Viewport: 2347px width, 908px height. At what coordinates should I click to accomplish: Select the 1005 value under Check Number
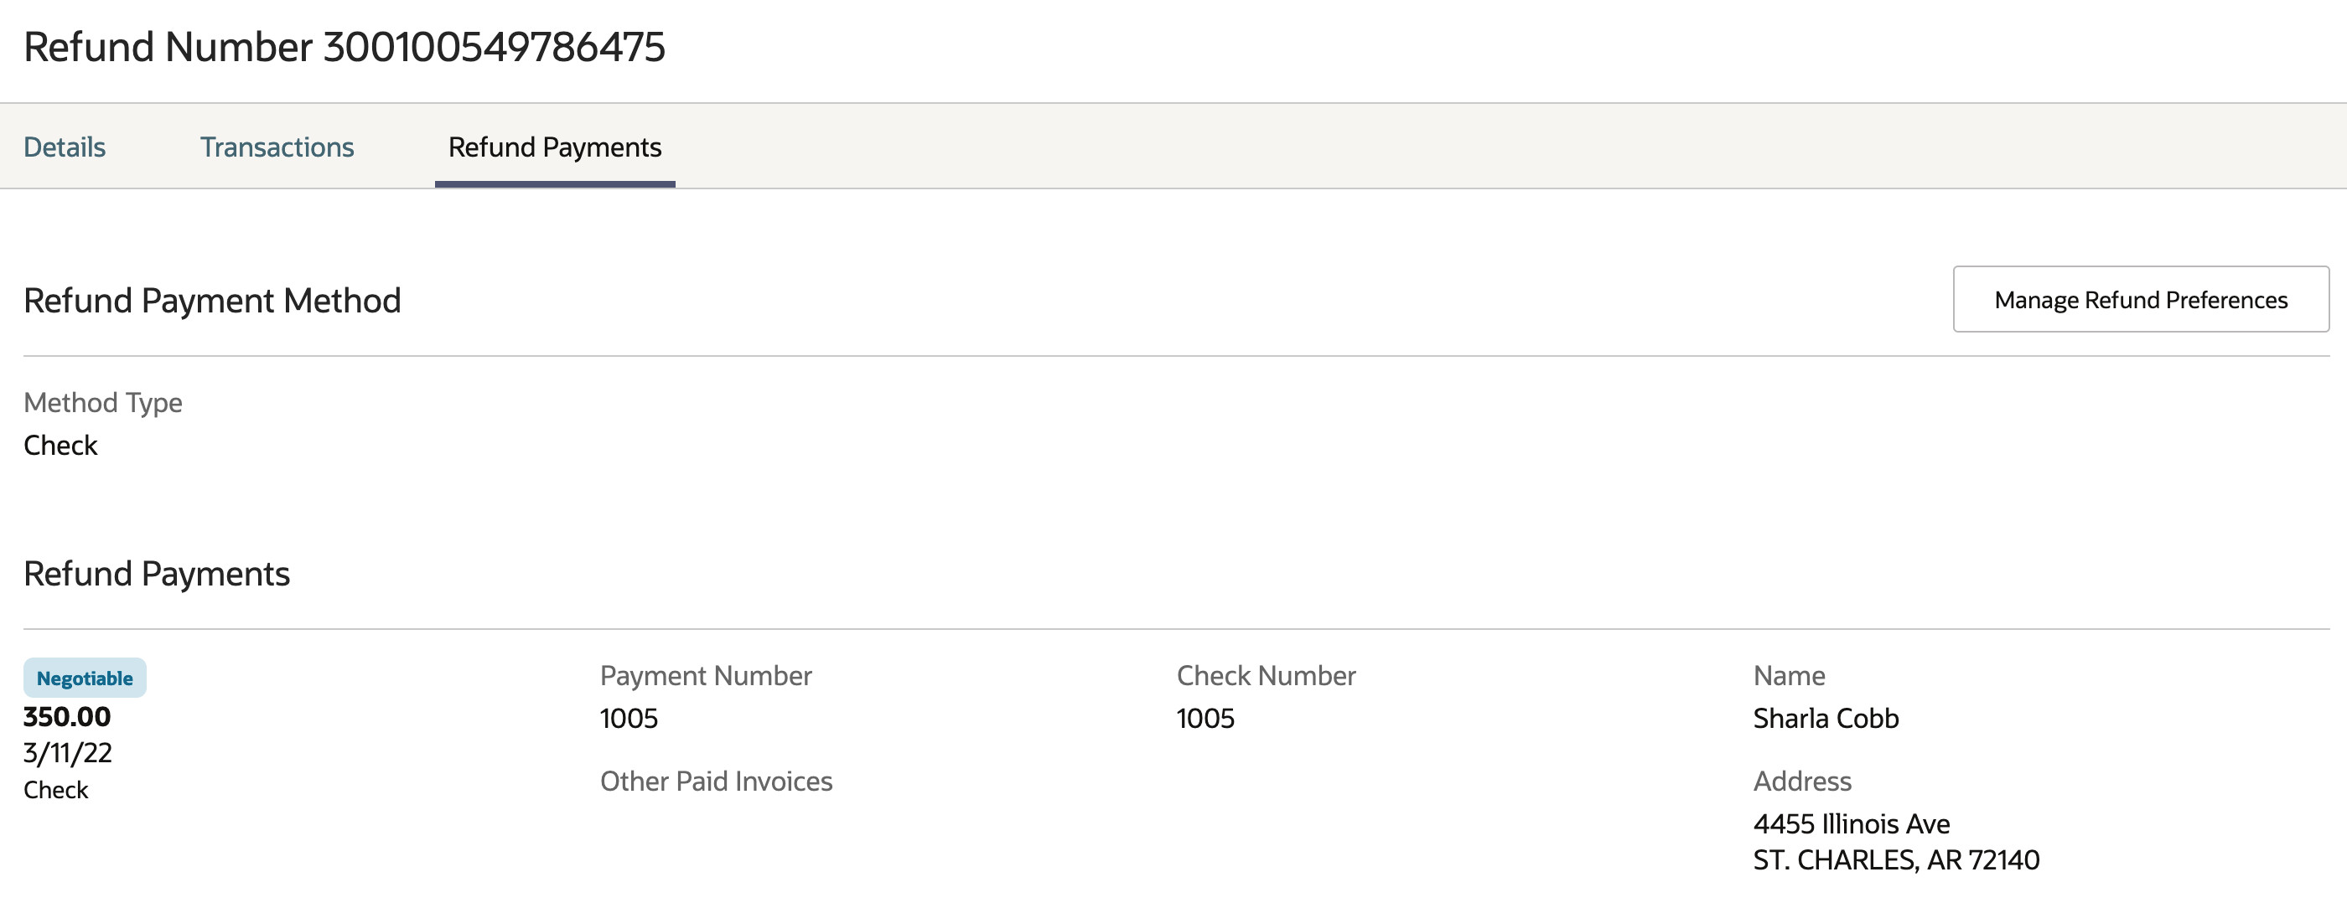click(1205, 719)
